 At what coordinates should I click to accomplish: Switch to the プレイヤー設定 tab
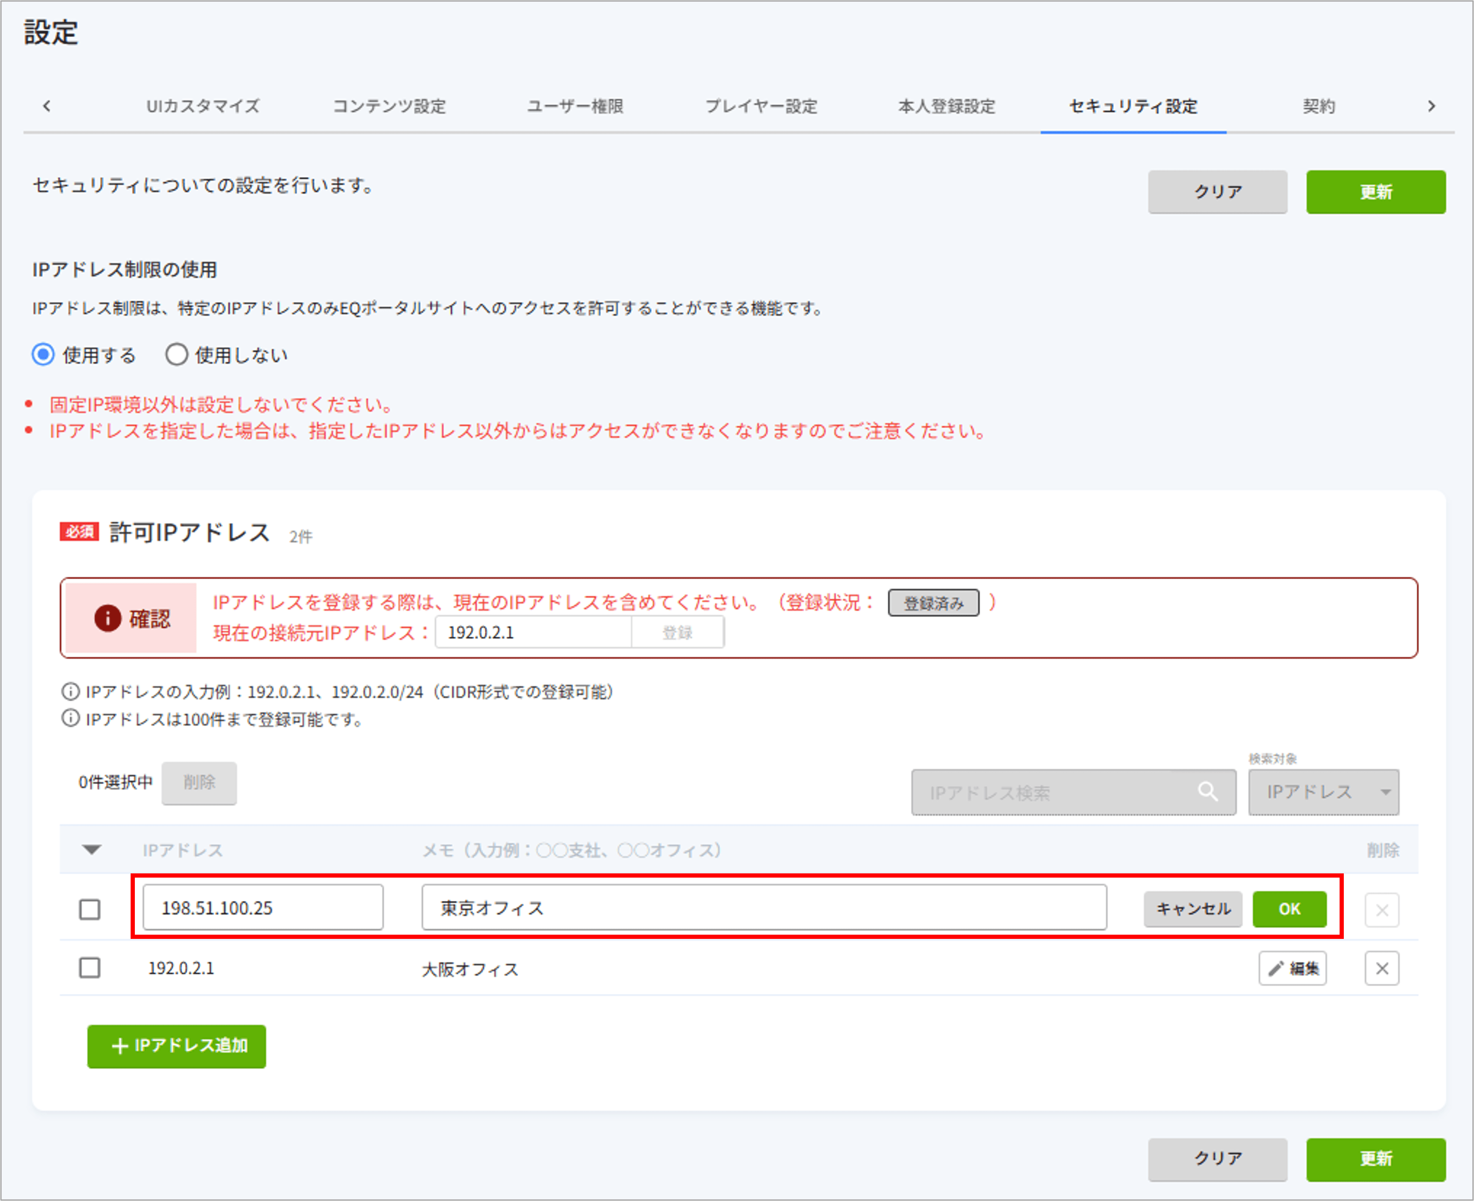pos(761,106)
